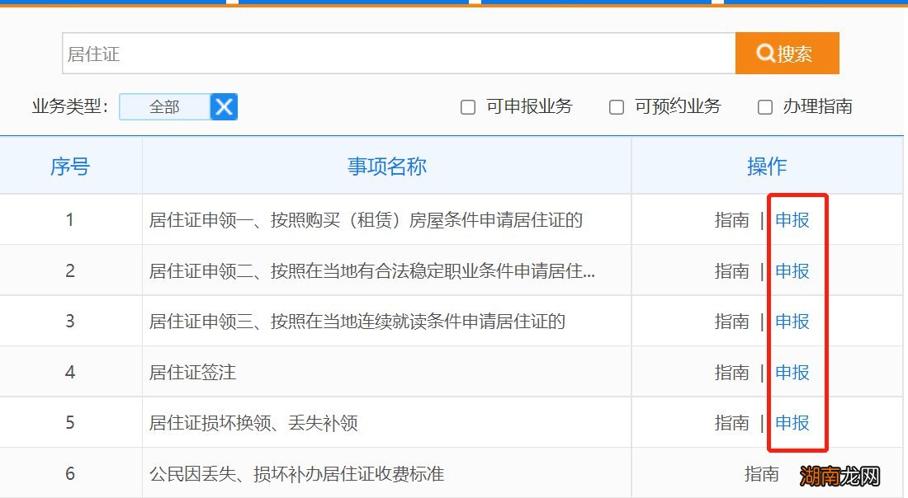Image resolution: width=908 pixels, height=498 pixels.
Task: Open 指南 for 居住证签注 row
Action: [x=731, y=373]
